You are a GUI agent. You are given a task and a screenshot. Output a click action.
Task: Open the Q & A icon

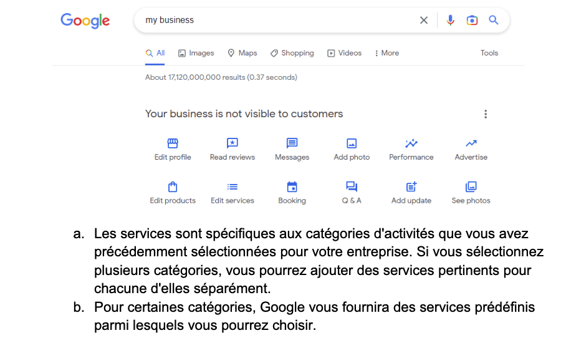[x=352, y=186]
